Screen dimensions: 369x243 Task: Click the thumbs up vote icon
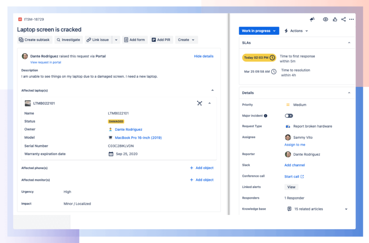335,19
